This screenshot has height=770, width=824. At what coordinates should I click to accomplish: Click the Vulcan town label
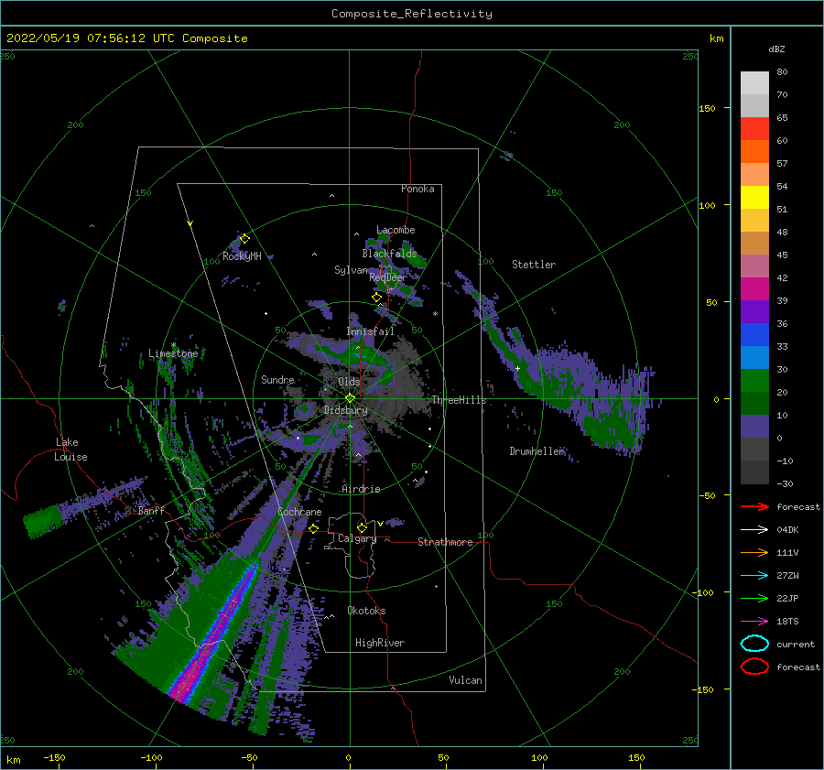[466, 680]
